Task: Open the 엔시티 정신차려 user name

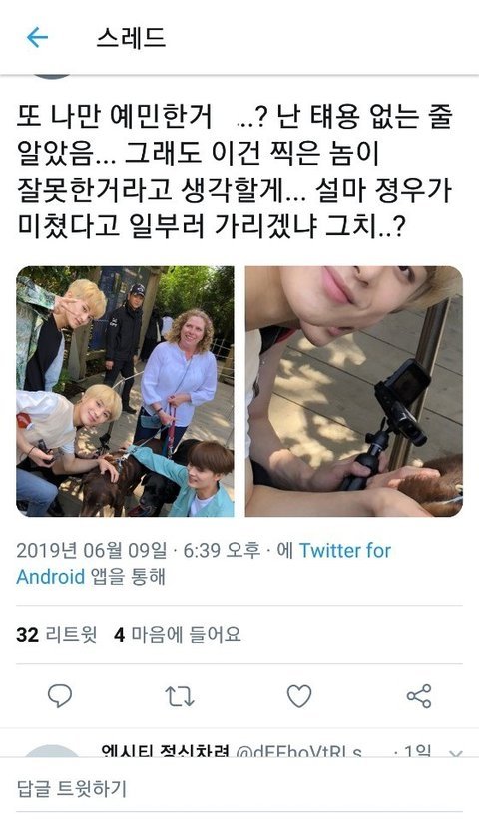Action: [165, 752]
